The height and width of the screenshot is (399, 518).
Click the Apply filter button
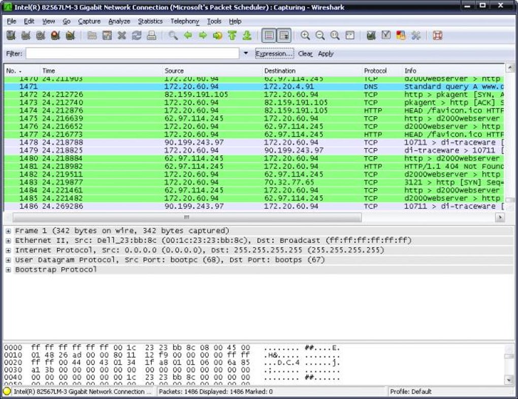pyautogui.click(x=326, y=53)
